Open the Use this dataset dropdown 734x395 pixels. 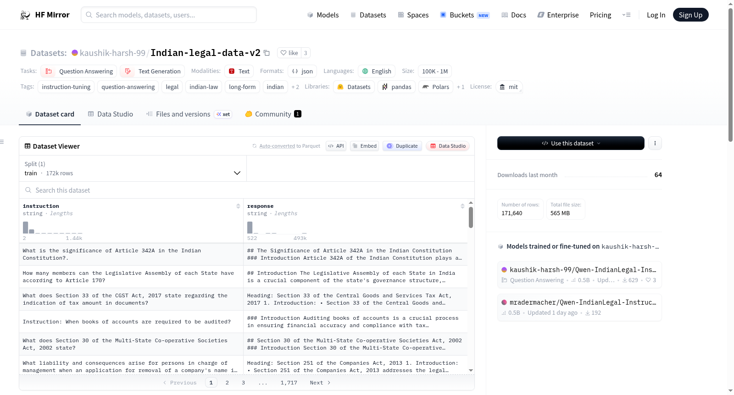tap(571, 143)
